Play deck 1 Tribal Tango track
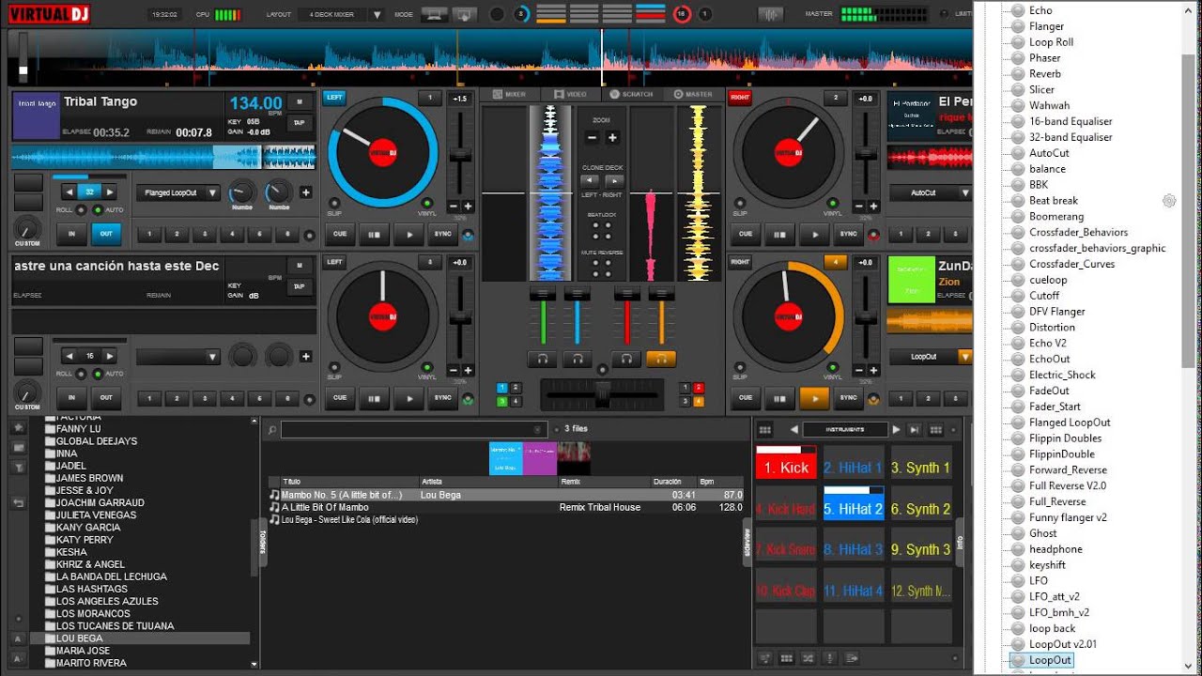Screen dimensions: 1202x676 click(x=408, y=235)
